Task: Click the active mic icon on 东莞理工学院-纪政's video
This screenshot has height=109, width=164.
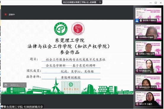Action: coord(137,54)
